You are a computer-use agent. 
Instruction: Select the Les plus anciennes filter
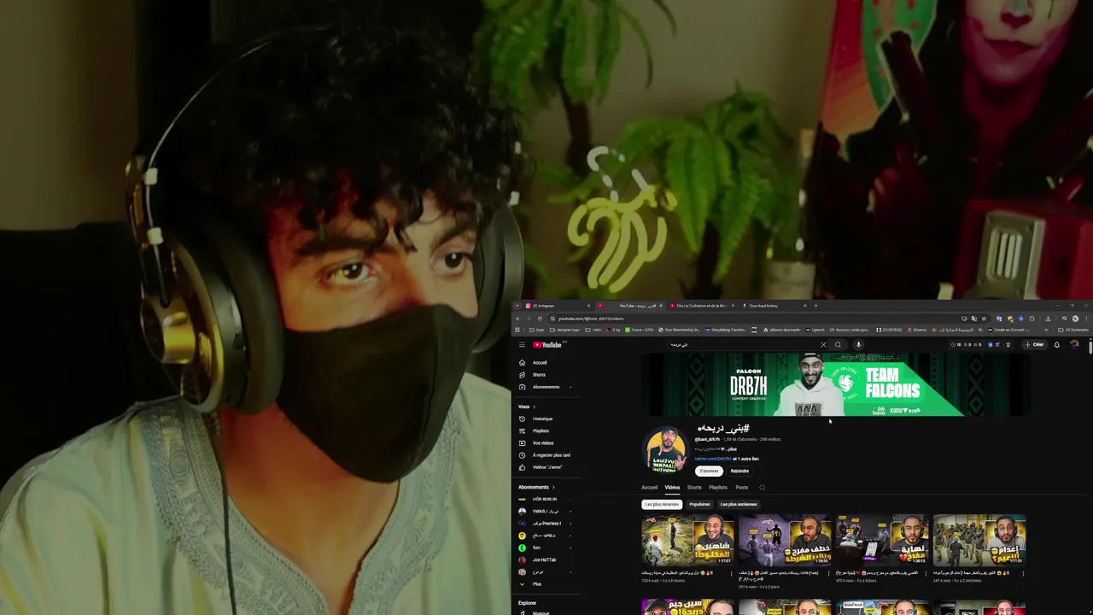(x=737, y=504)
